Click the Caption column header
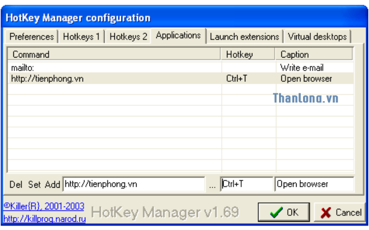Image resolution: width=369 pixels, height=230 pixels. pos(314,54)
